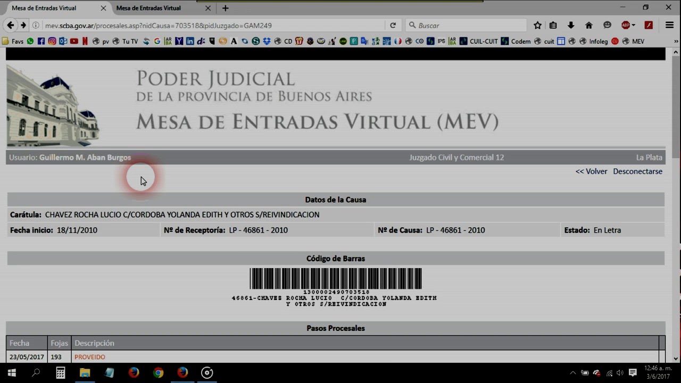The width and height of the screenshot is (681, 383).
Task: Open the downloads arrow icon
Action: 571,25
